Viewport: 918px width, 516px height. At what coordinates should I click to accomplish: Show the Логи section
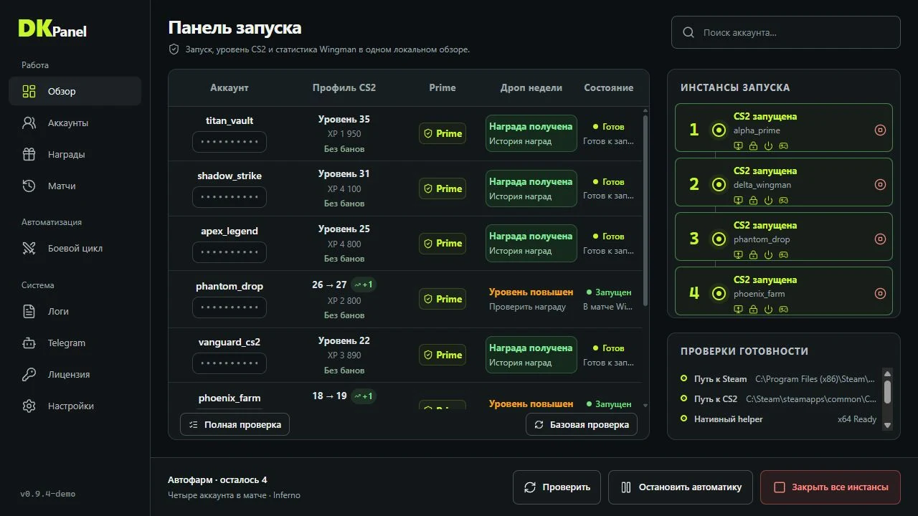coord(75,311)
